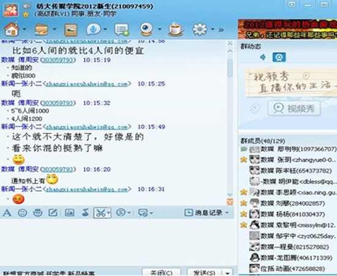Send an image with the picture icon
This screenshot has width=337, height=276.
[x=70, y=213]
